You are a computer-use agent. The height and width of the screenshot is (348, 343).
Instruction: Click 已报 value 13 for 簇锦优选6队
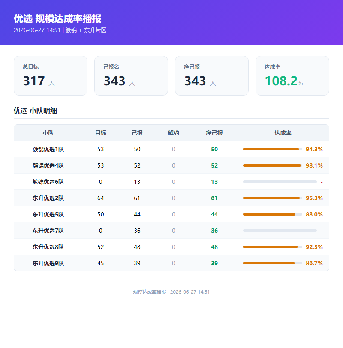(x=137, y=182)
